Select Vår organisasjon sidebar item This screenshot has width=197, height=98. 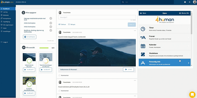point(8,25)
